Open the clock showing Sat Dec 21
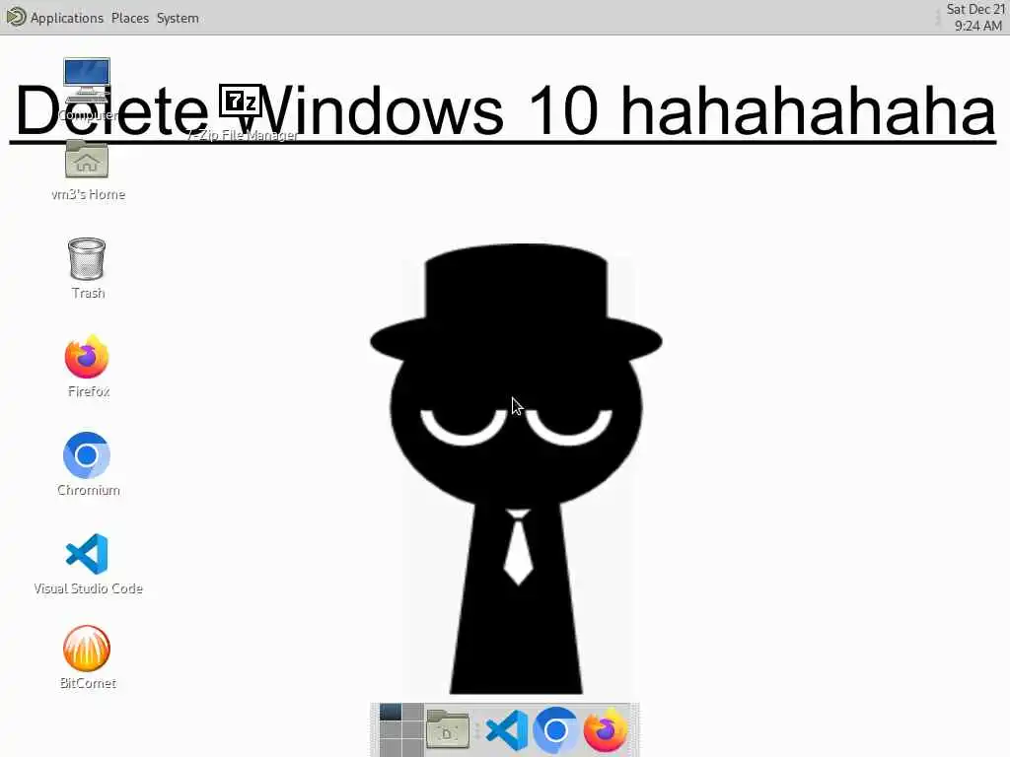This screenshot has width=1010, height=757. 975,18
